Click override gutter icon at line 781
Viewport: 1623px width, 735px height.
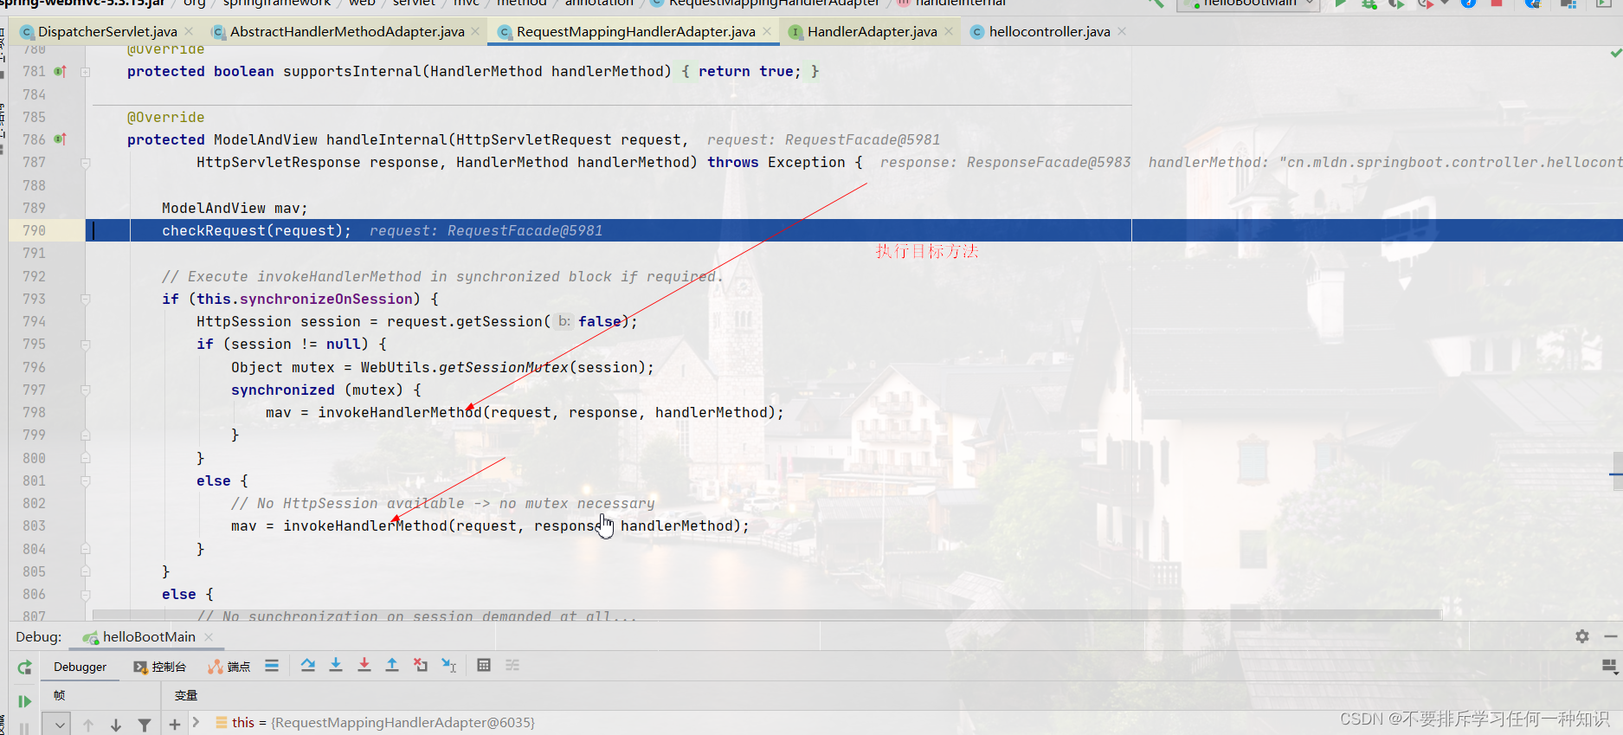point(61,72)
